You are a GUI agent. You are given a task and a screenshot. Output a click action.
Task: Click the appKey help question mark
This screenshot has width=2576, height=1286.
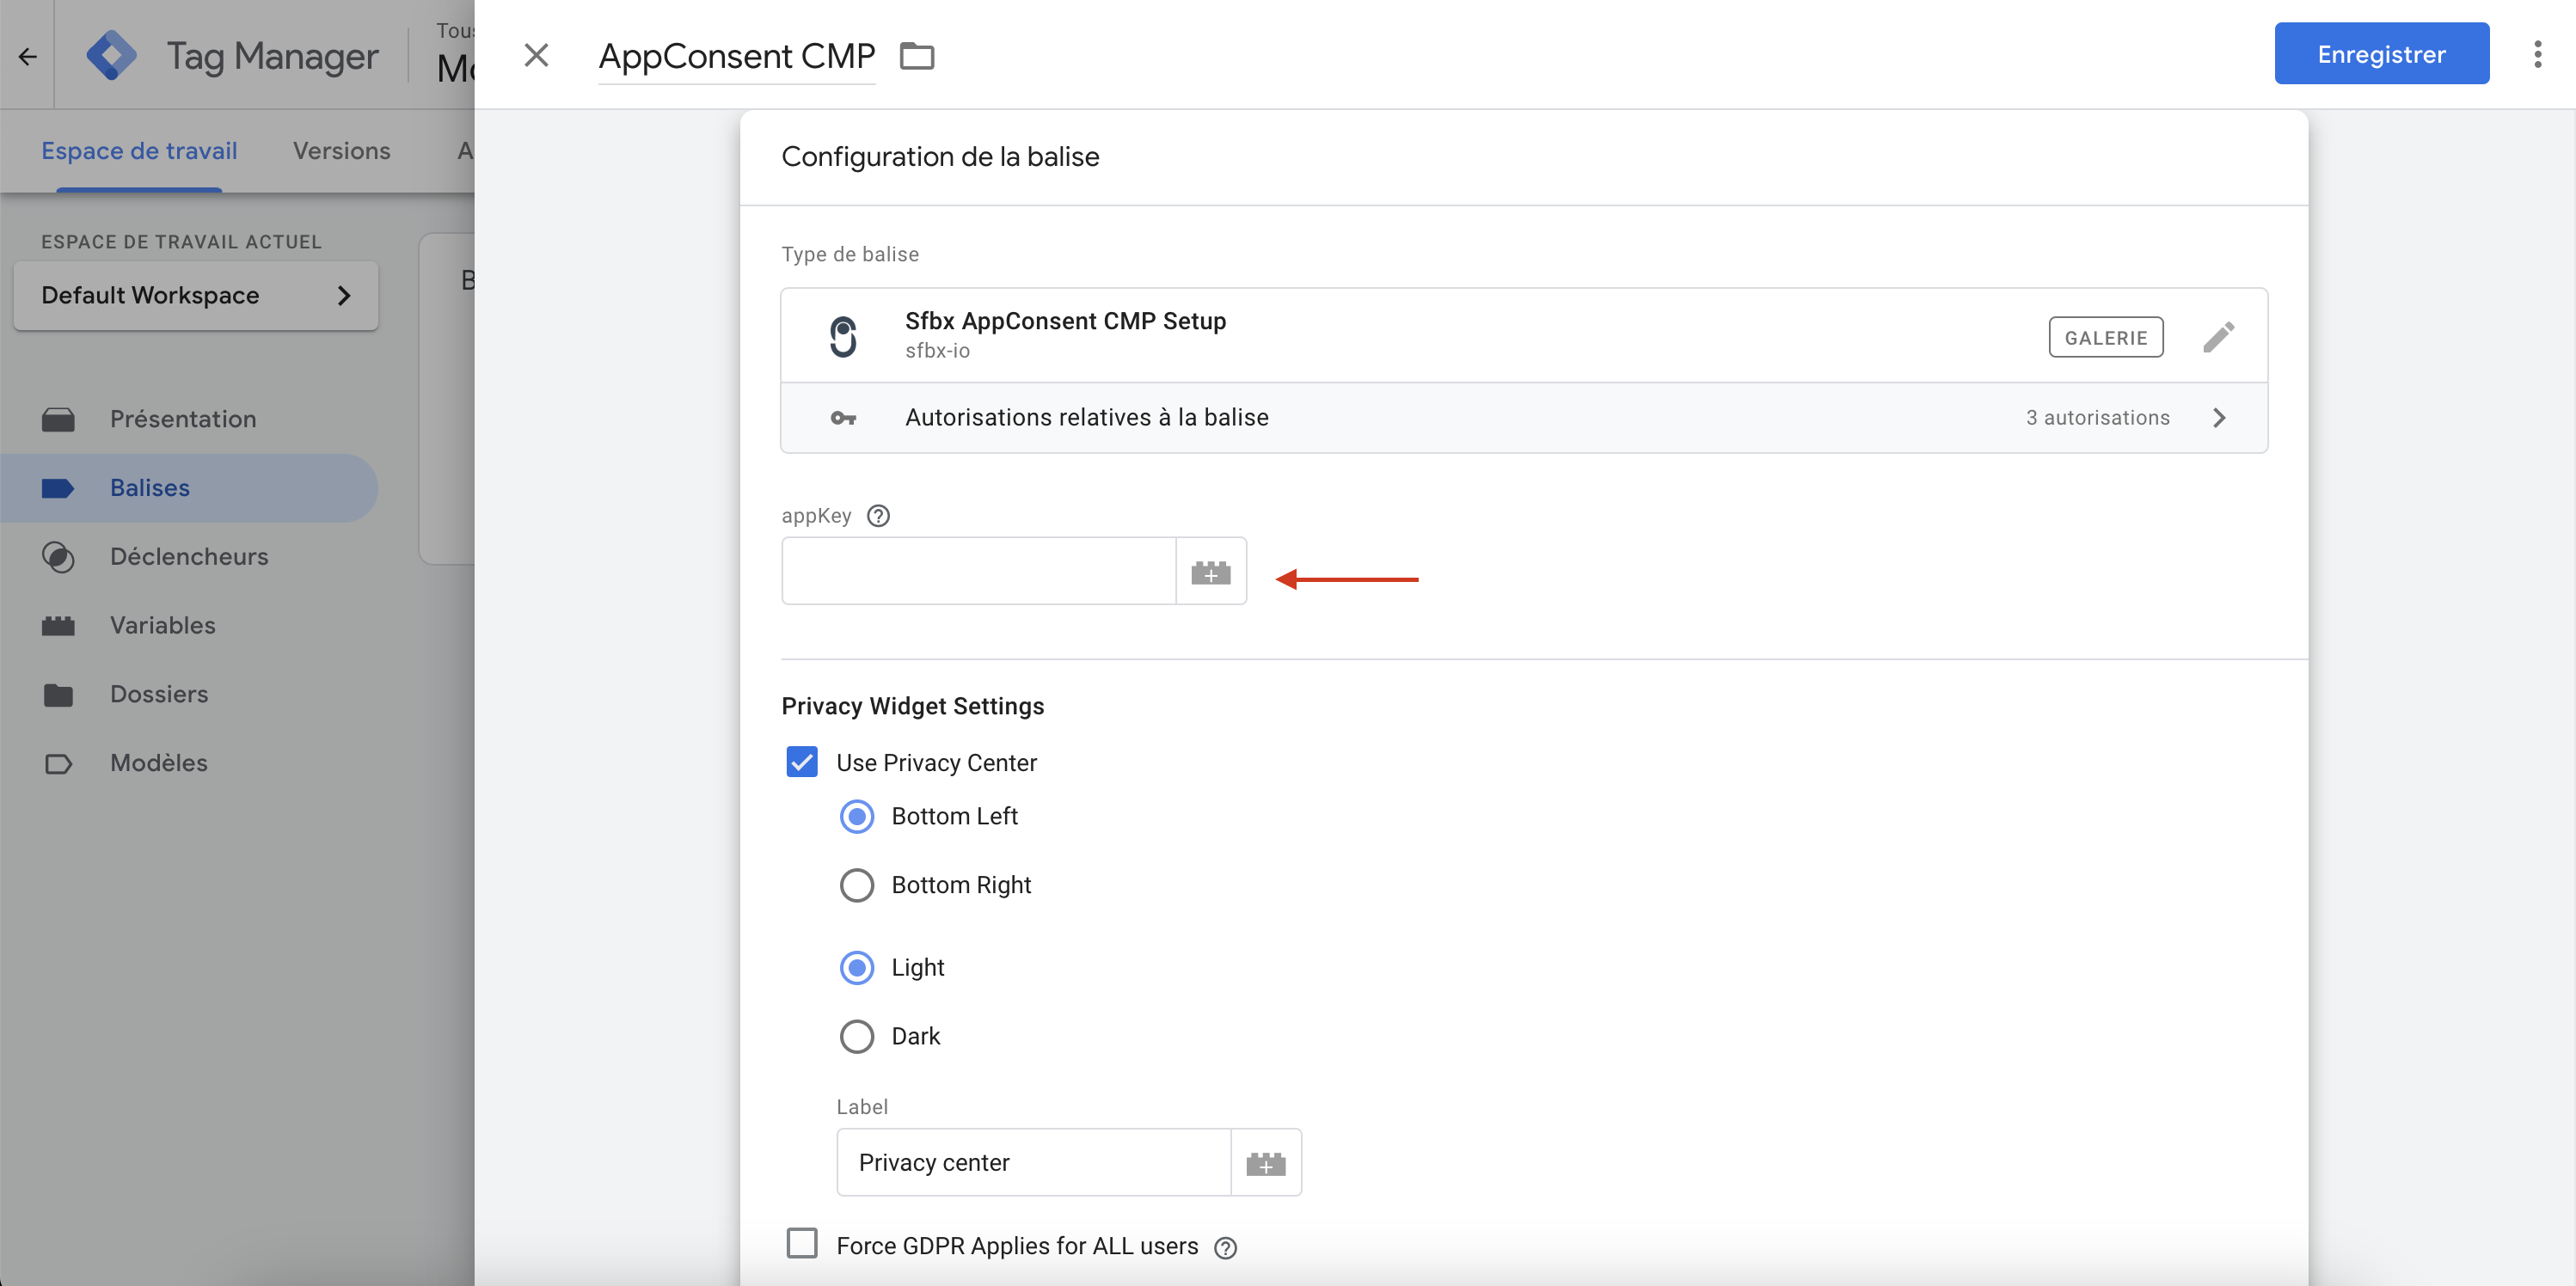coord(878,516)
